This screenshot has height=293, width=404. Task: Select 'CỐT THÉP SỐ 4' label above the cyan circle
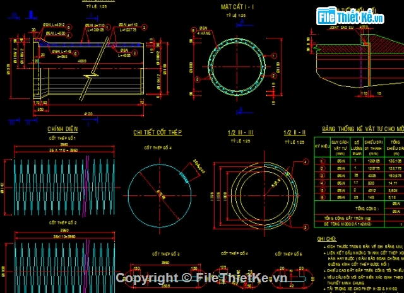click(158, 148)
